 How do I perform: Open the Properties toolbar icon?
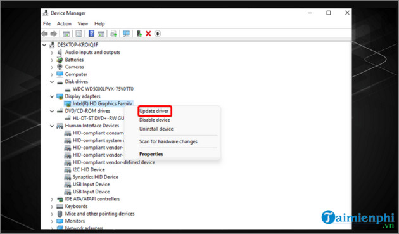click(x=79, y=34)
